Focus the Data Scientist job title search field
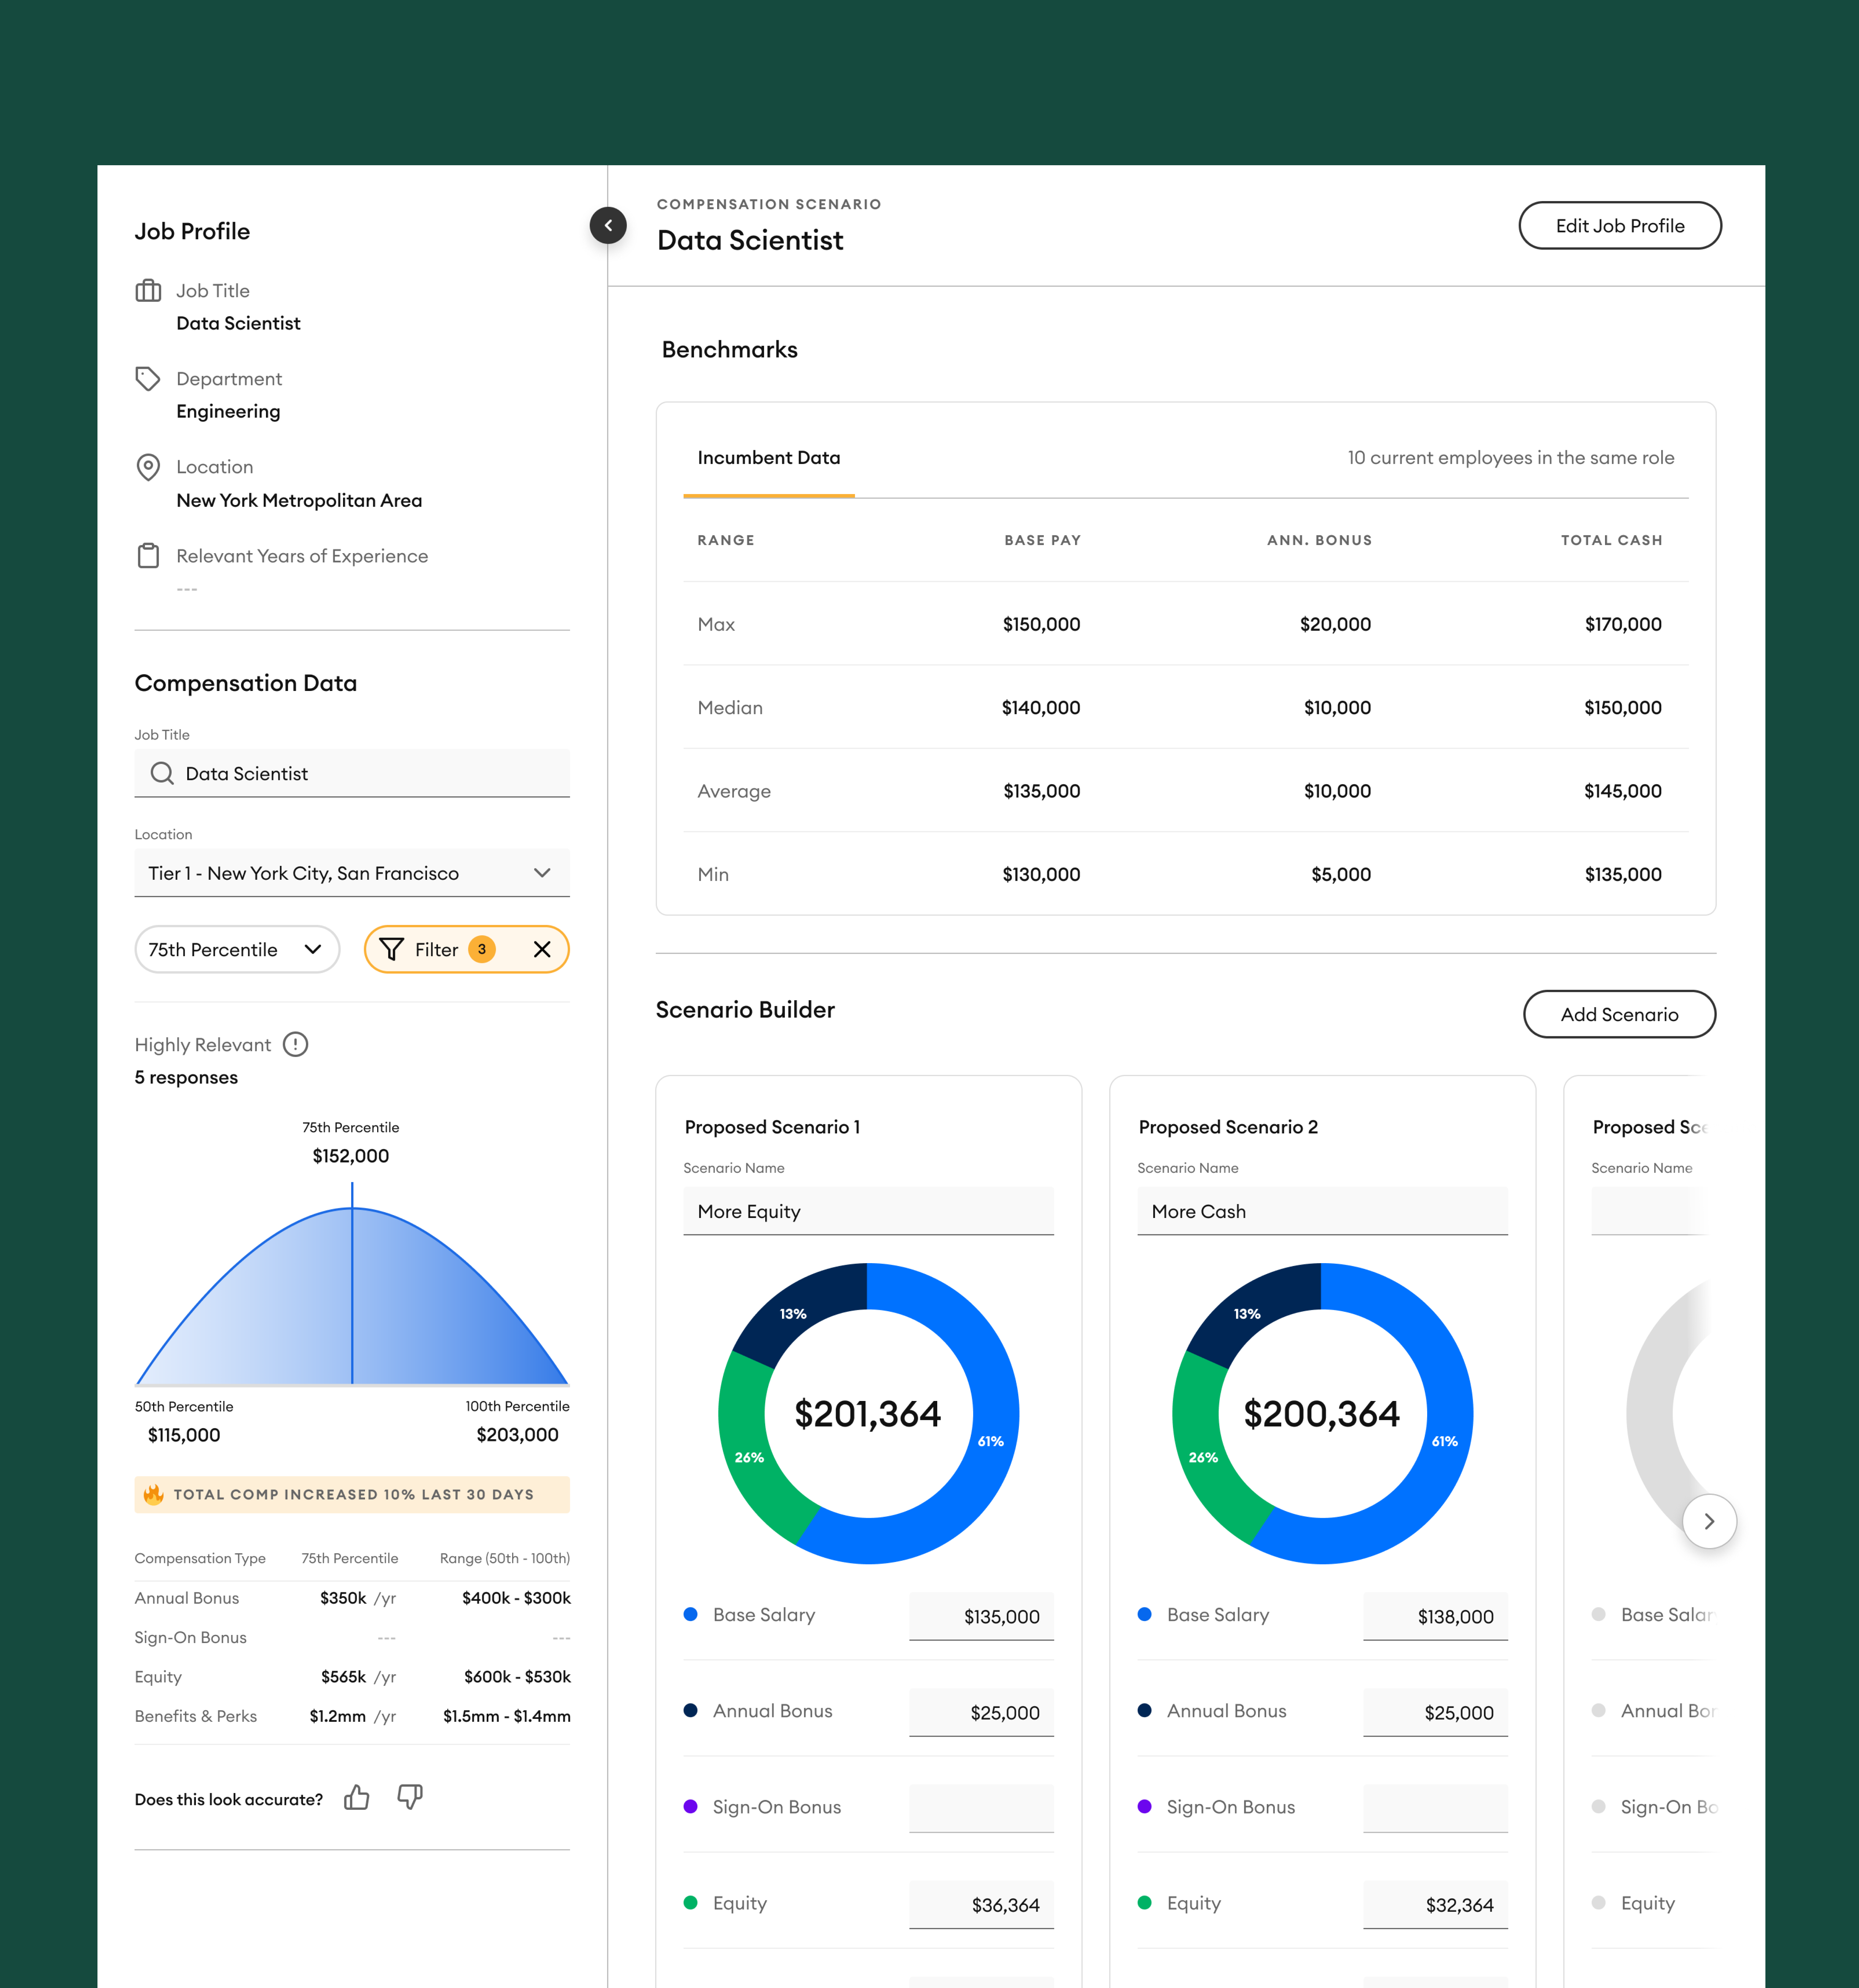The image size is (1859, 1988). click(352, 773)
